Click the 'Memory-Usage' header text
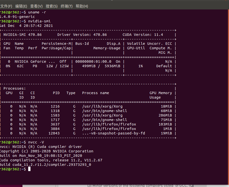 pyautogui.click(x=107, y=48)
